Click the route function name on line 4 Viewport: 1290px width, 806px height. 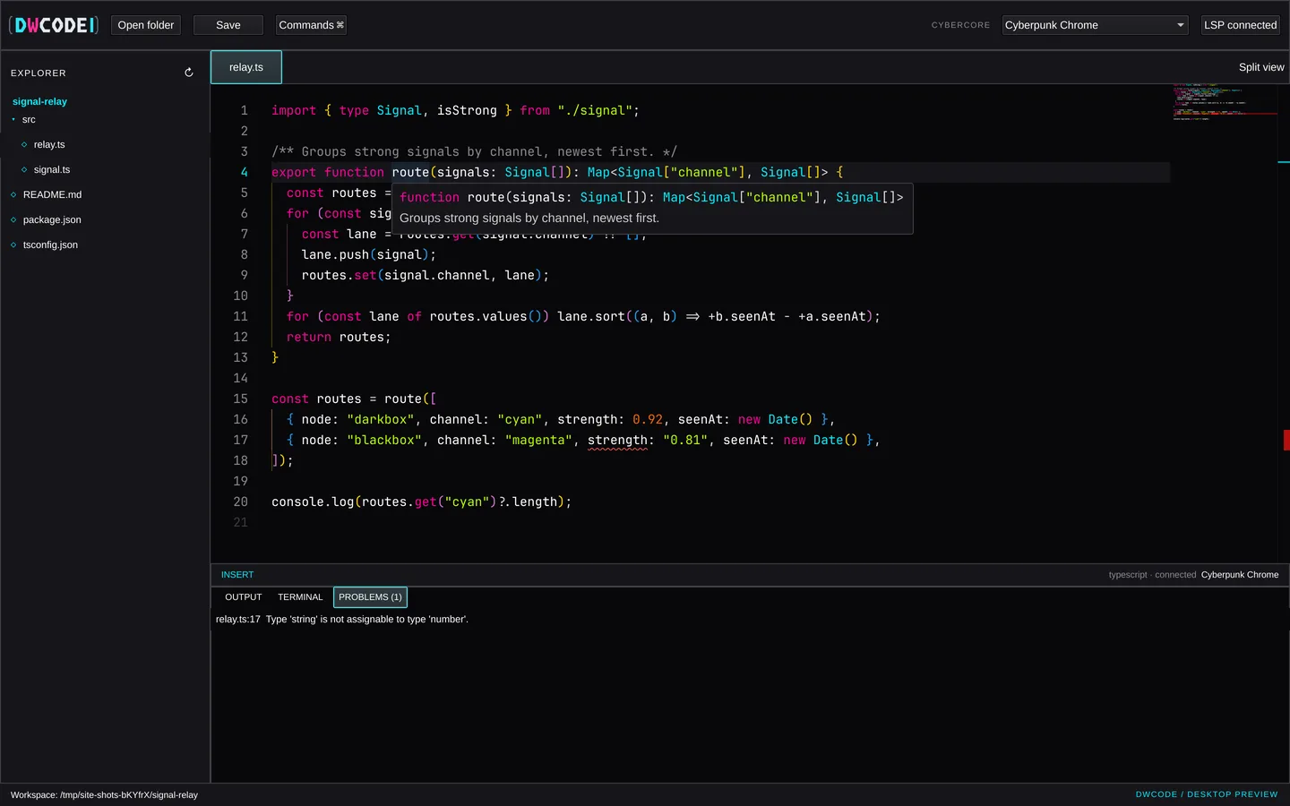[x=410, y=172]
